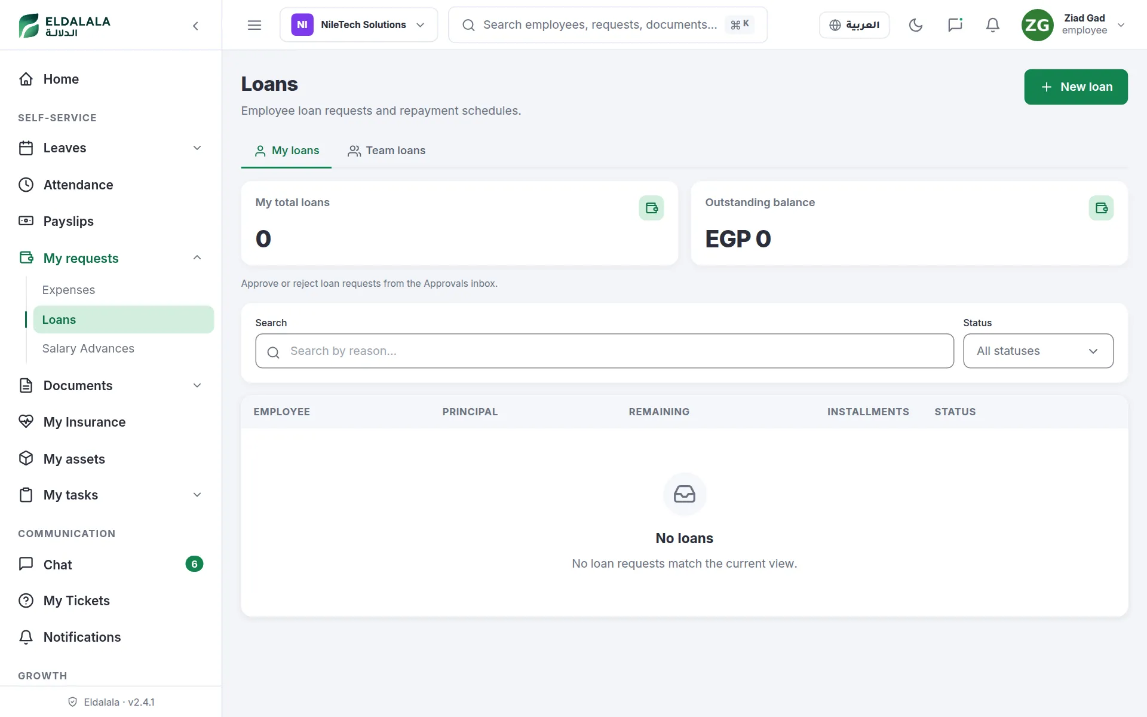Click the Eldalala logo

(x=65, y=25)
